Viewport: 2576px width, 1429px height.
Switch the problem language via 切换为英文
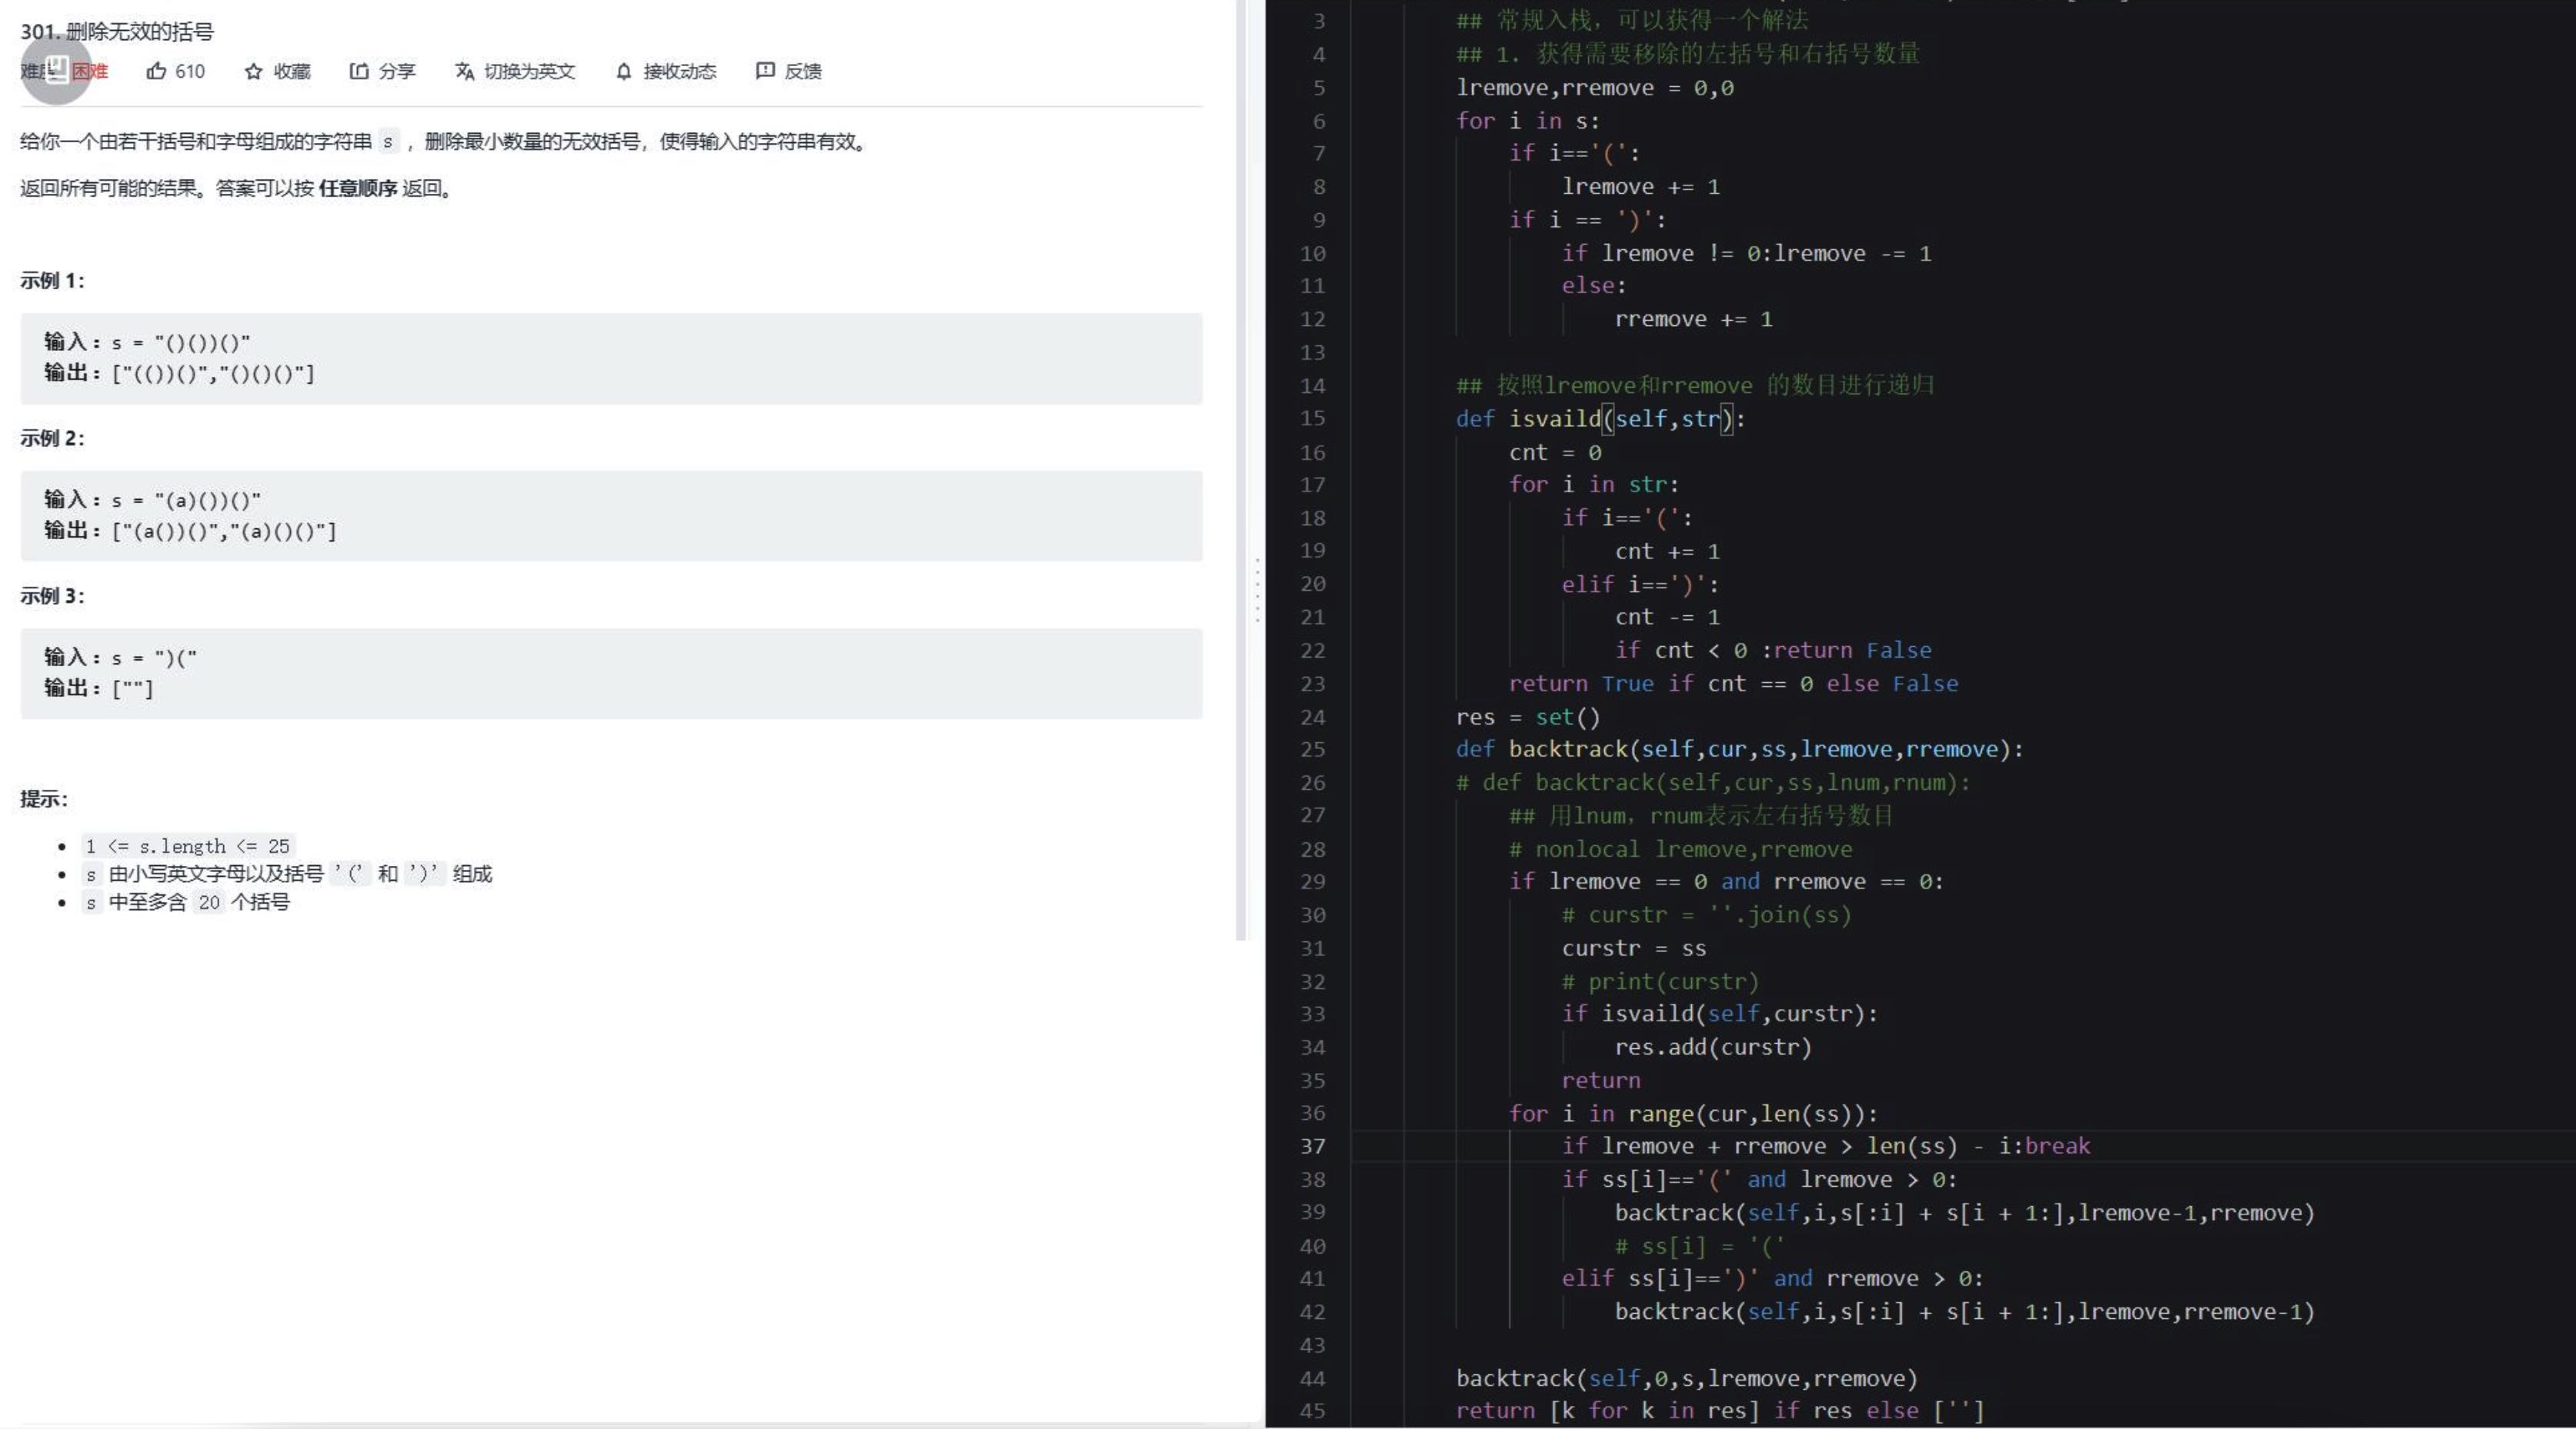pos(529,71)
